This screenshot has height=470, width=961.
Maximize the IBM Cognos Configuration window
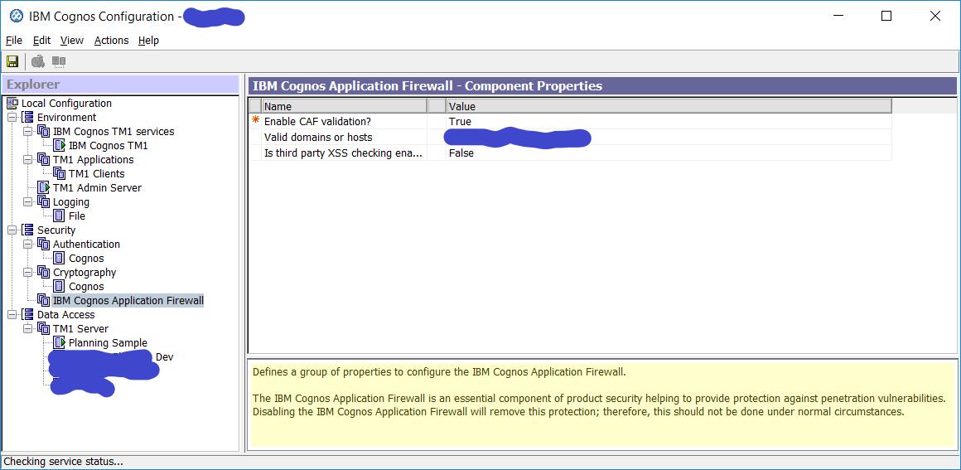(x=886, y=16)
